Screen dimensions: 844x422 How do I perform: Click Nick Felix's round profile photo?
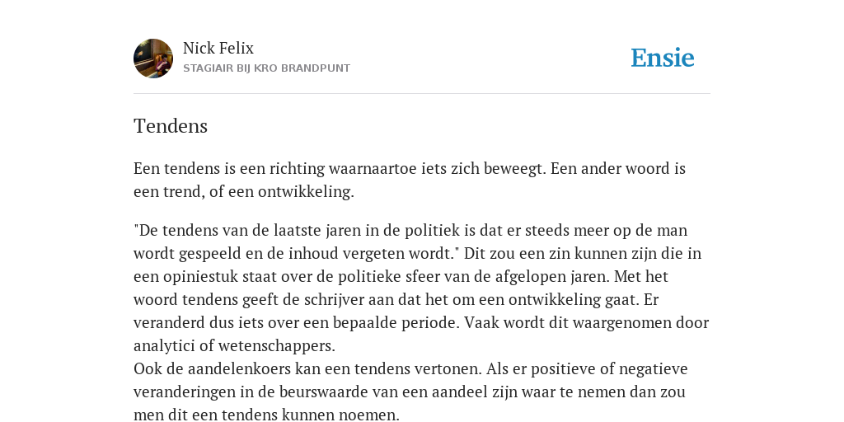pyautogui.click(x=153, y=59)
